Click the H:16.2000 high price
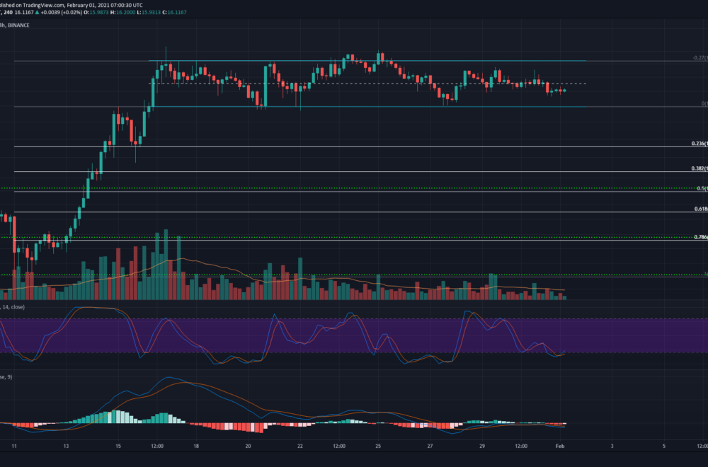Image resolution: width=708 pixels, height=467 pixels. [x=122, y=12]
